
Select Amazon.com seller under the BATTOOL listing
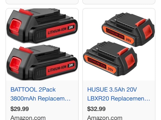coord(28,118)
